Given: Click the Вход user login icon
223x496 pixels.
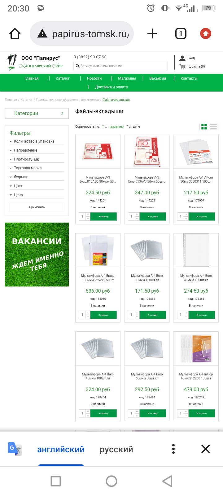Looking at the screenshot, I should [182, 58].
